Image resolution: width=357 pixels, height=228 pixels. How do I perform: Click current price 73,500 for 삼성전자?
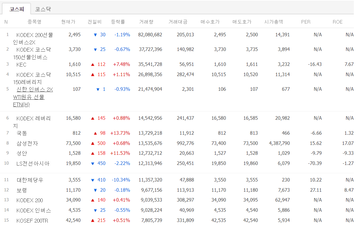tap(73, 143)
